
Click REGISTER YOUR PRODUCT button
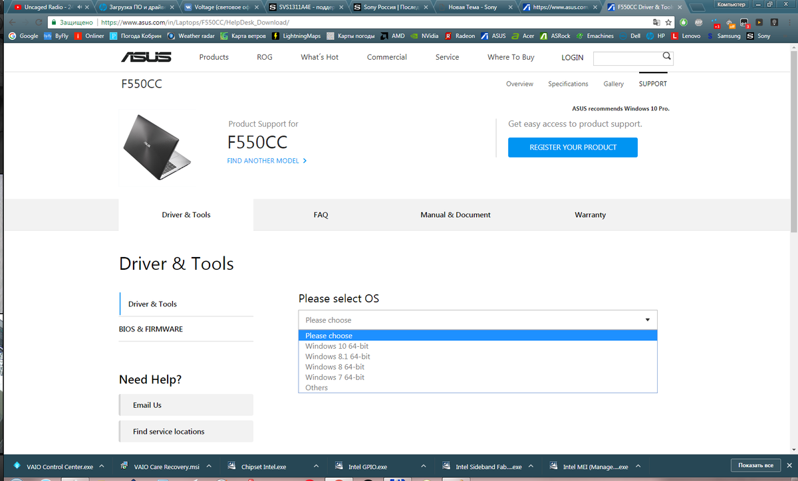click(573, 147)
